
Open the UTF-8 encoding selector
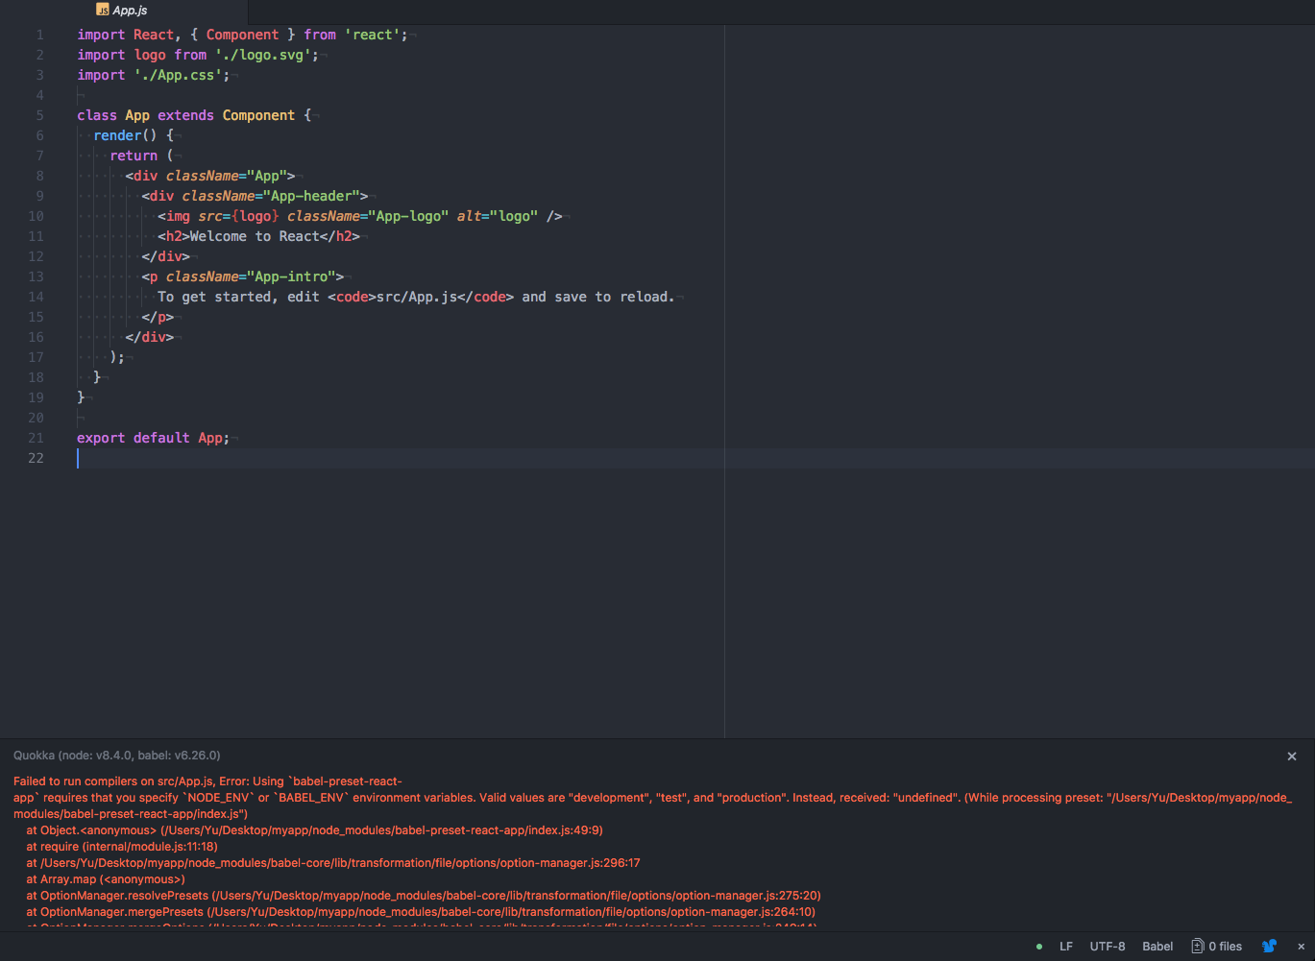1107,946
